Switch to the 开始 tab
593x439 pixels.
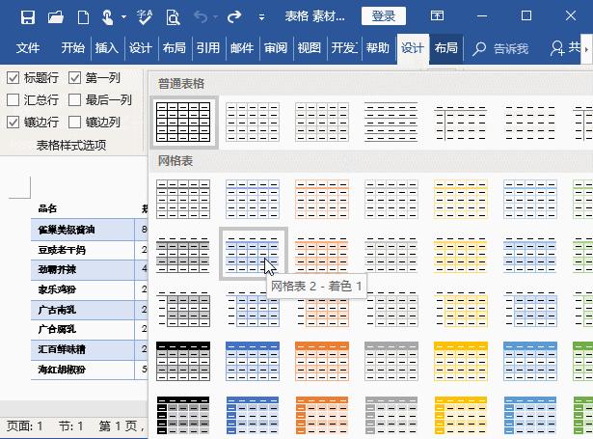pyautogui.click(x=73, y=47)
